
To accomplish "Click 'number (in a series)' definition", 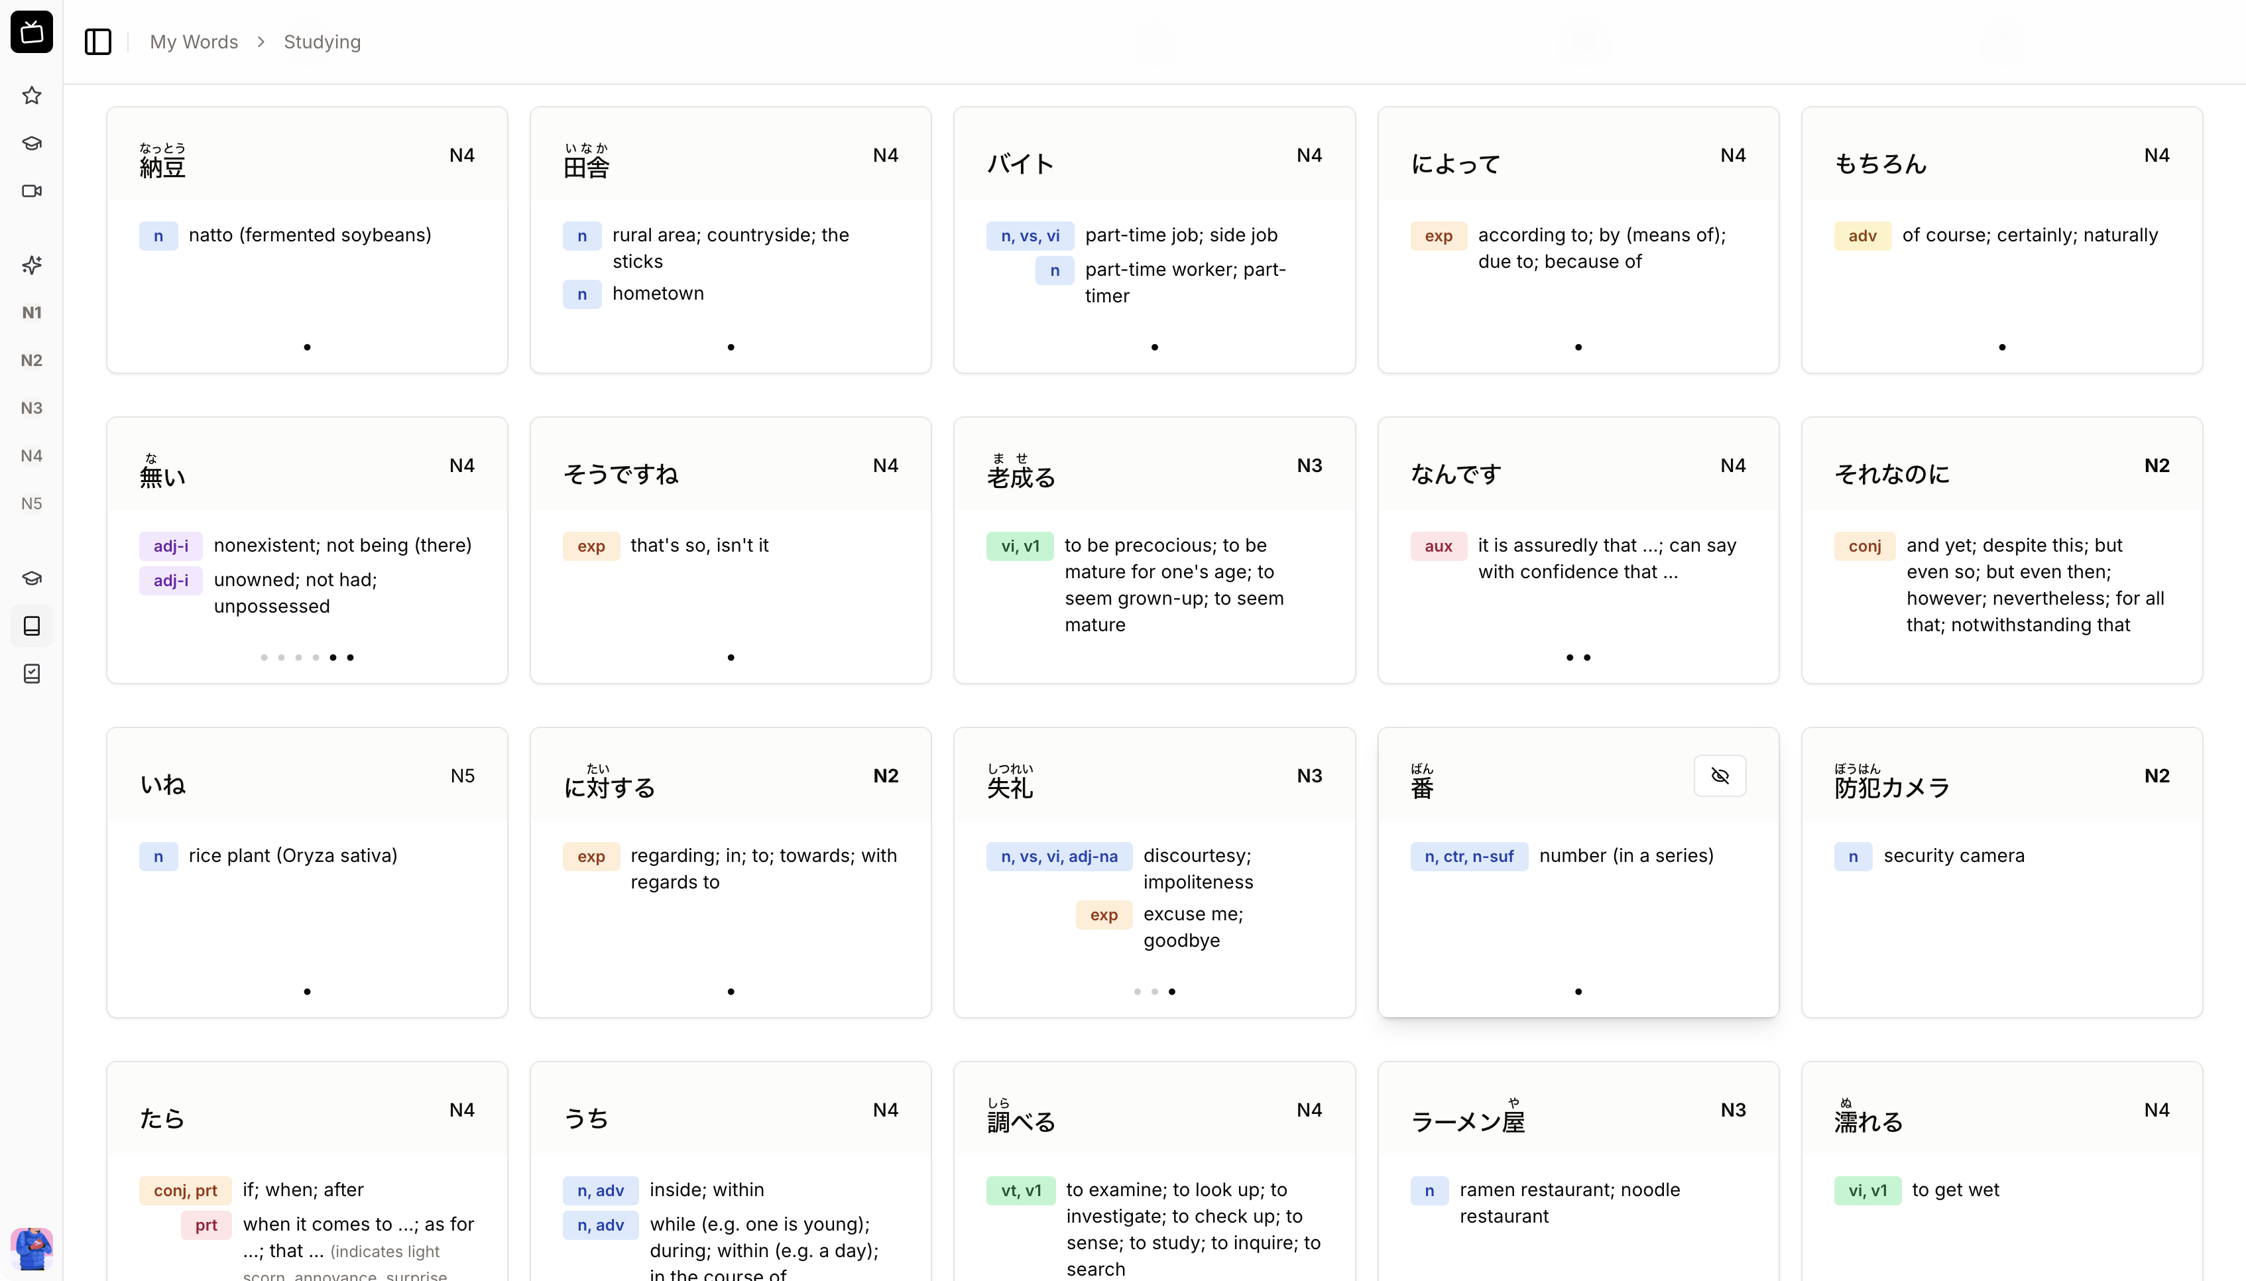I will (1626, 855).
